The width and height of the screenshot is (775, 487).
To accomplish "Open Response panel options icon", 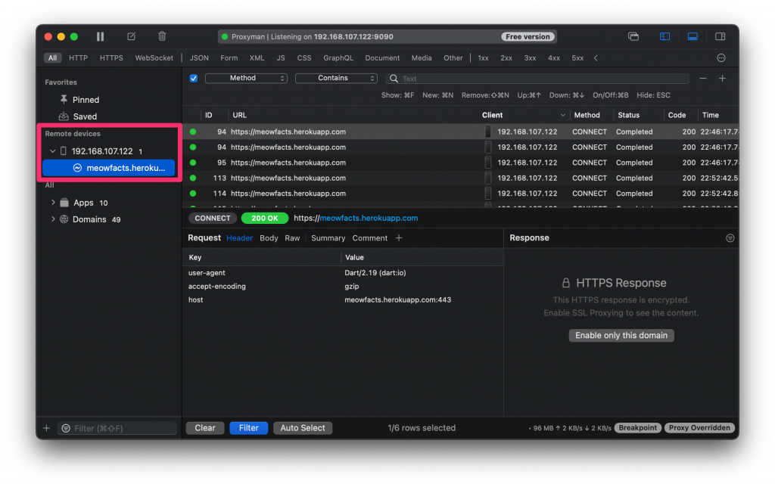I will [730, 238].
